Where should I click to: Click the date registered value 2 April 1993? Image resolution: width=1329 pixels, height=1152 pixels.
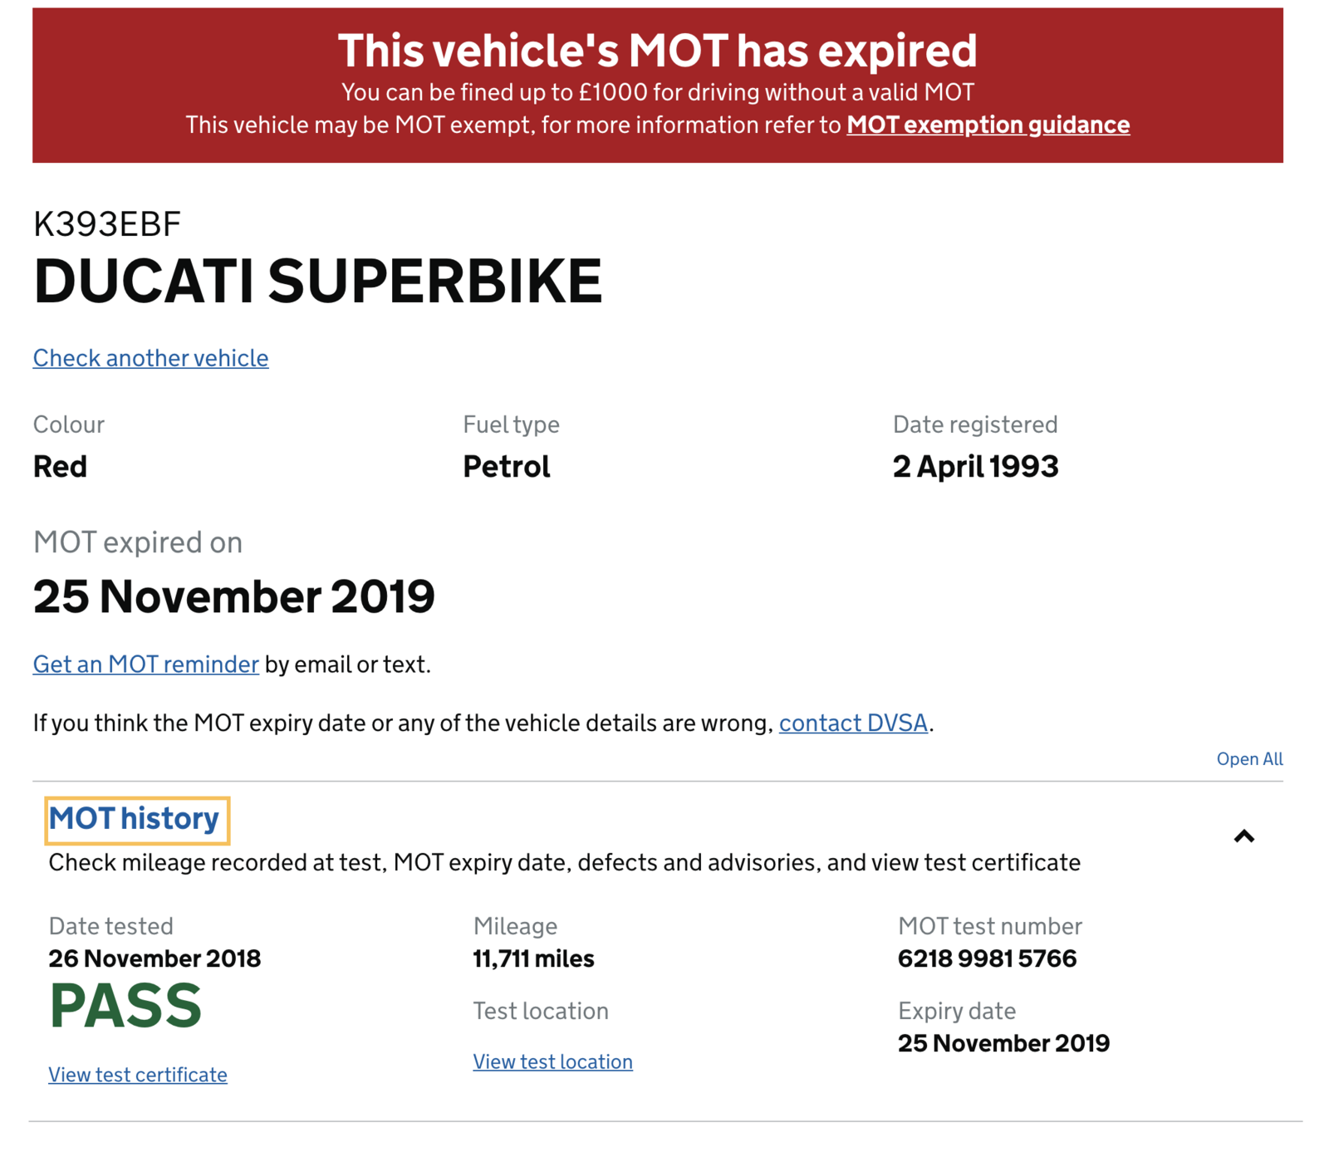(x=975, y=467)
